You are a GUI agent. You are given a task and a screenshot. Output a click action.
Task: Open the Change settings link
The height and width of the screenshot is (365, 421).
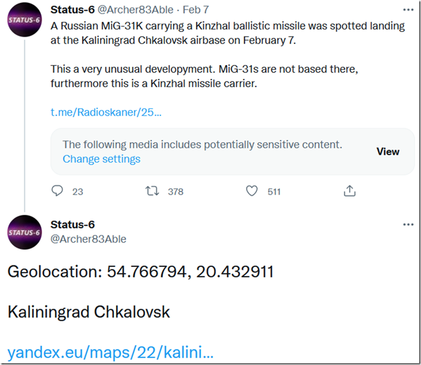point(102,159)
